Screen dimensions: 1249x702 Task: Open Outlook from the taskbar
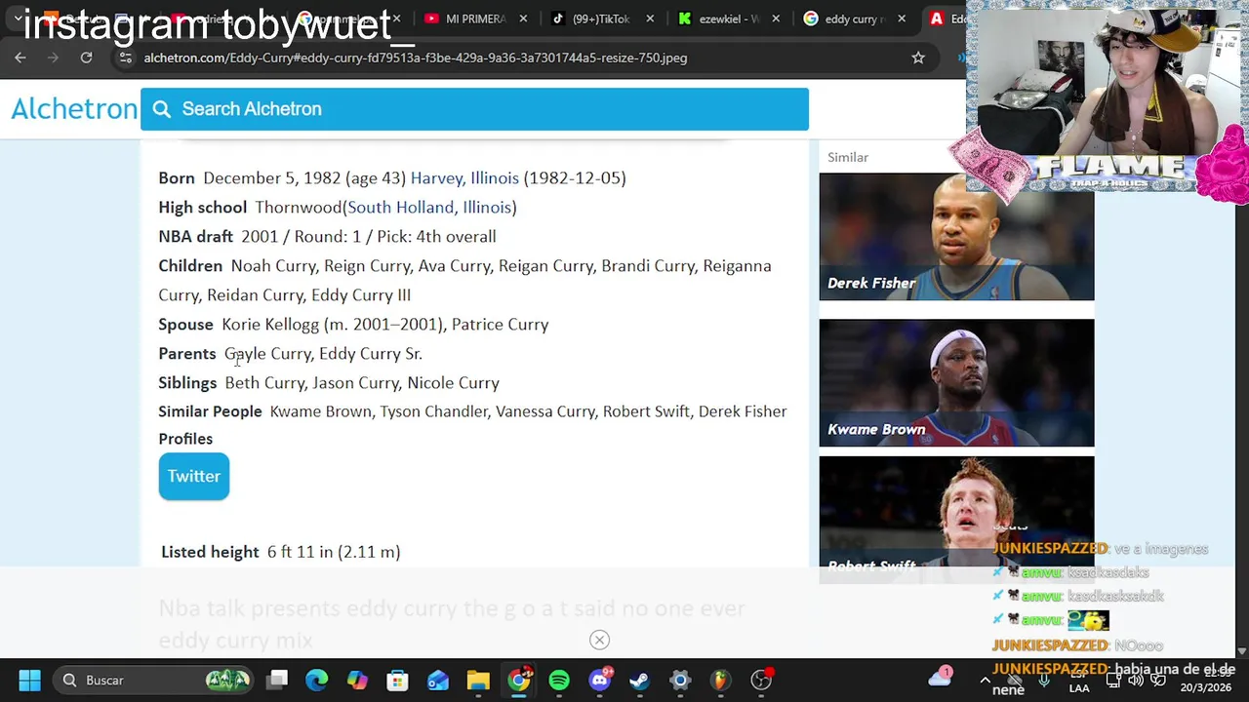coord(437,680)
